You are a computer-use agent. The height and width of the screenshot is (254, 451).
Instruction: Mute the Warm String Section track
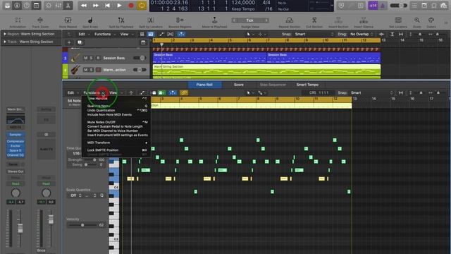tap(85, 70)
